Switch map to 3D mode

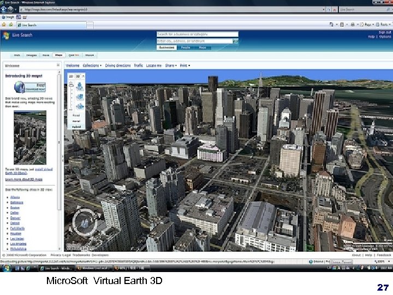[x=78, y=76]
